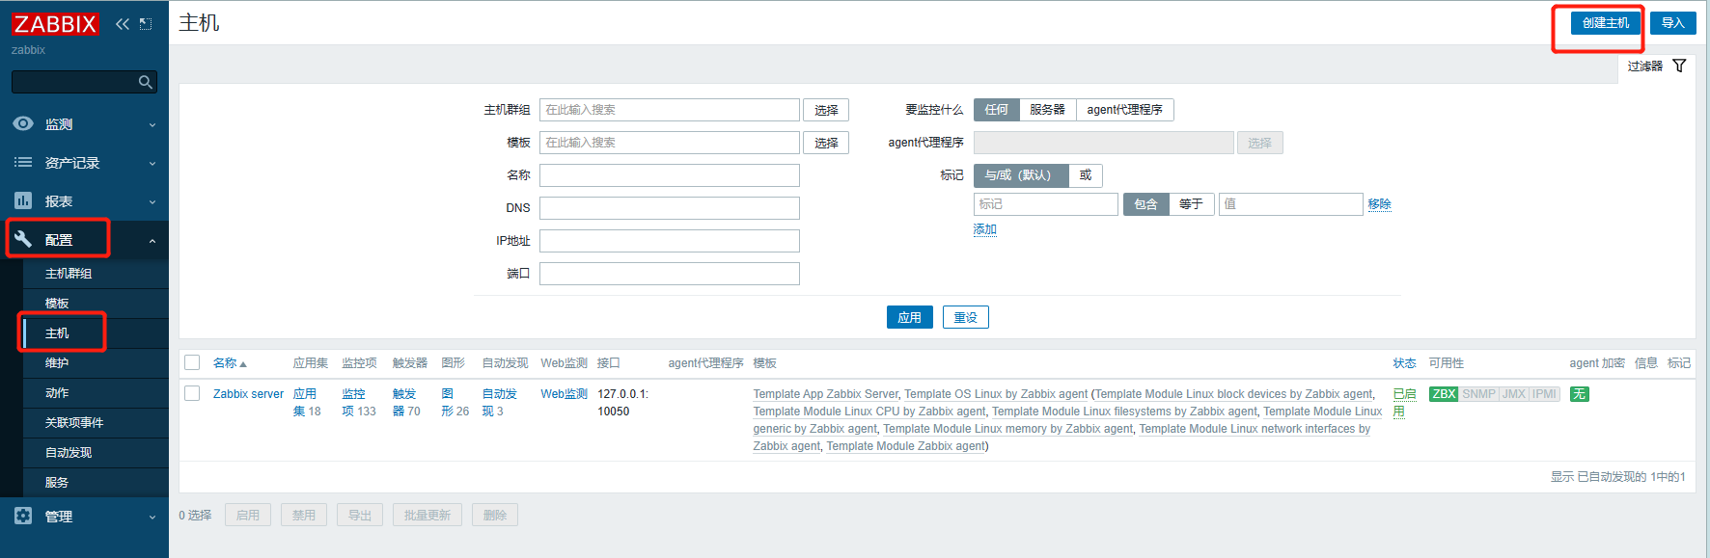Focus the IP地址 filter field
Image resolution: width=1710 pixels, height=558 pixels.
coord(670,241)
